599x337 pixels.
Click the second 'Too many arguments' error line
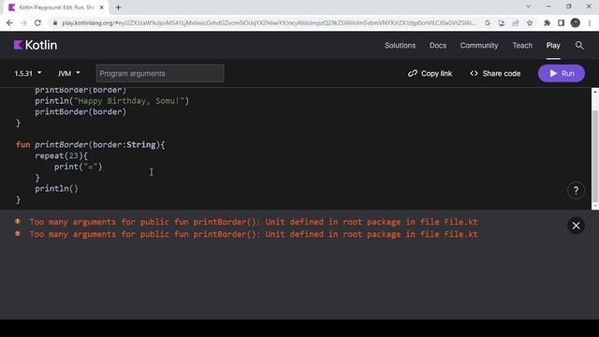pos(254,234)
